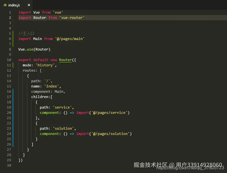227x173 pixels.
Task: Place cursor on 'vue' string in line 1
Action: click(58, 12)
